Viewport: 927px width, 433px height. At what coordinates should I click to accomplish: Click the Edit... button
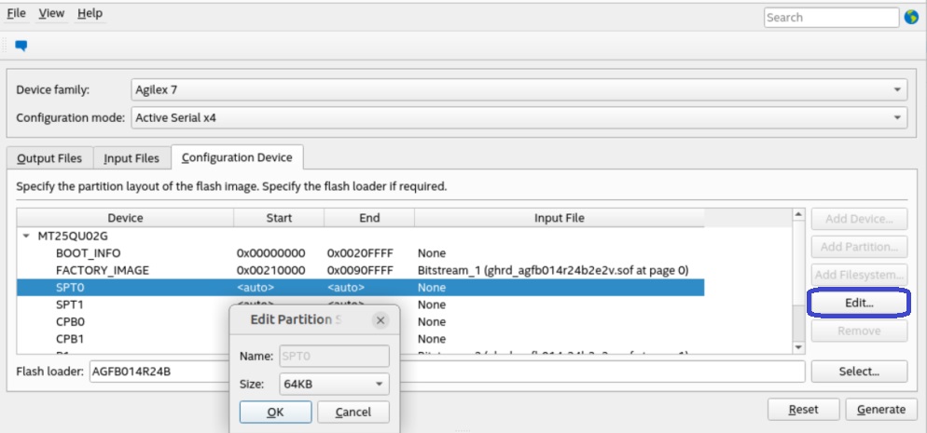coord(858,304)
